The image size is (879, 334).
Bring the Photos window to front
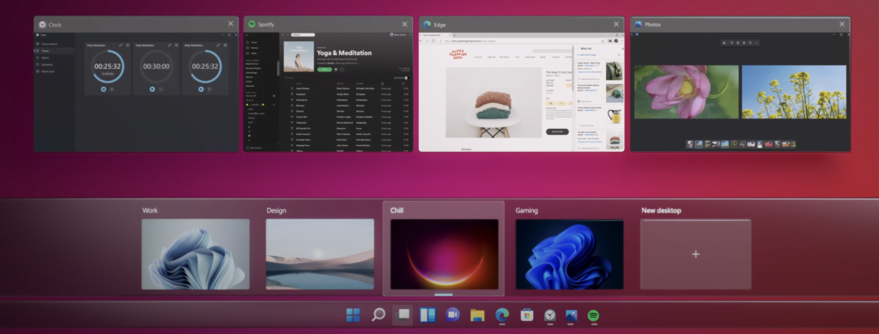(x=740, y=91)
